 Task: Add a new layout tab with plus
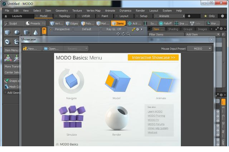pyautogui.click(x=189, y=16)
